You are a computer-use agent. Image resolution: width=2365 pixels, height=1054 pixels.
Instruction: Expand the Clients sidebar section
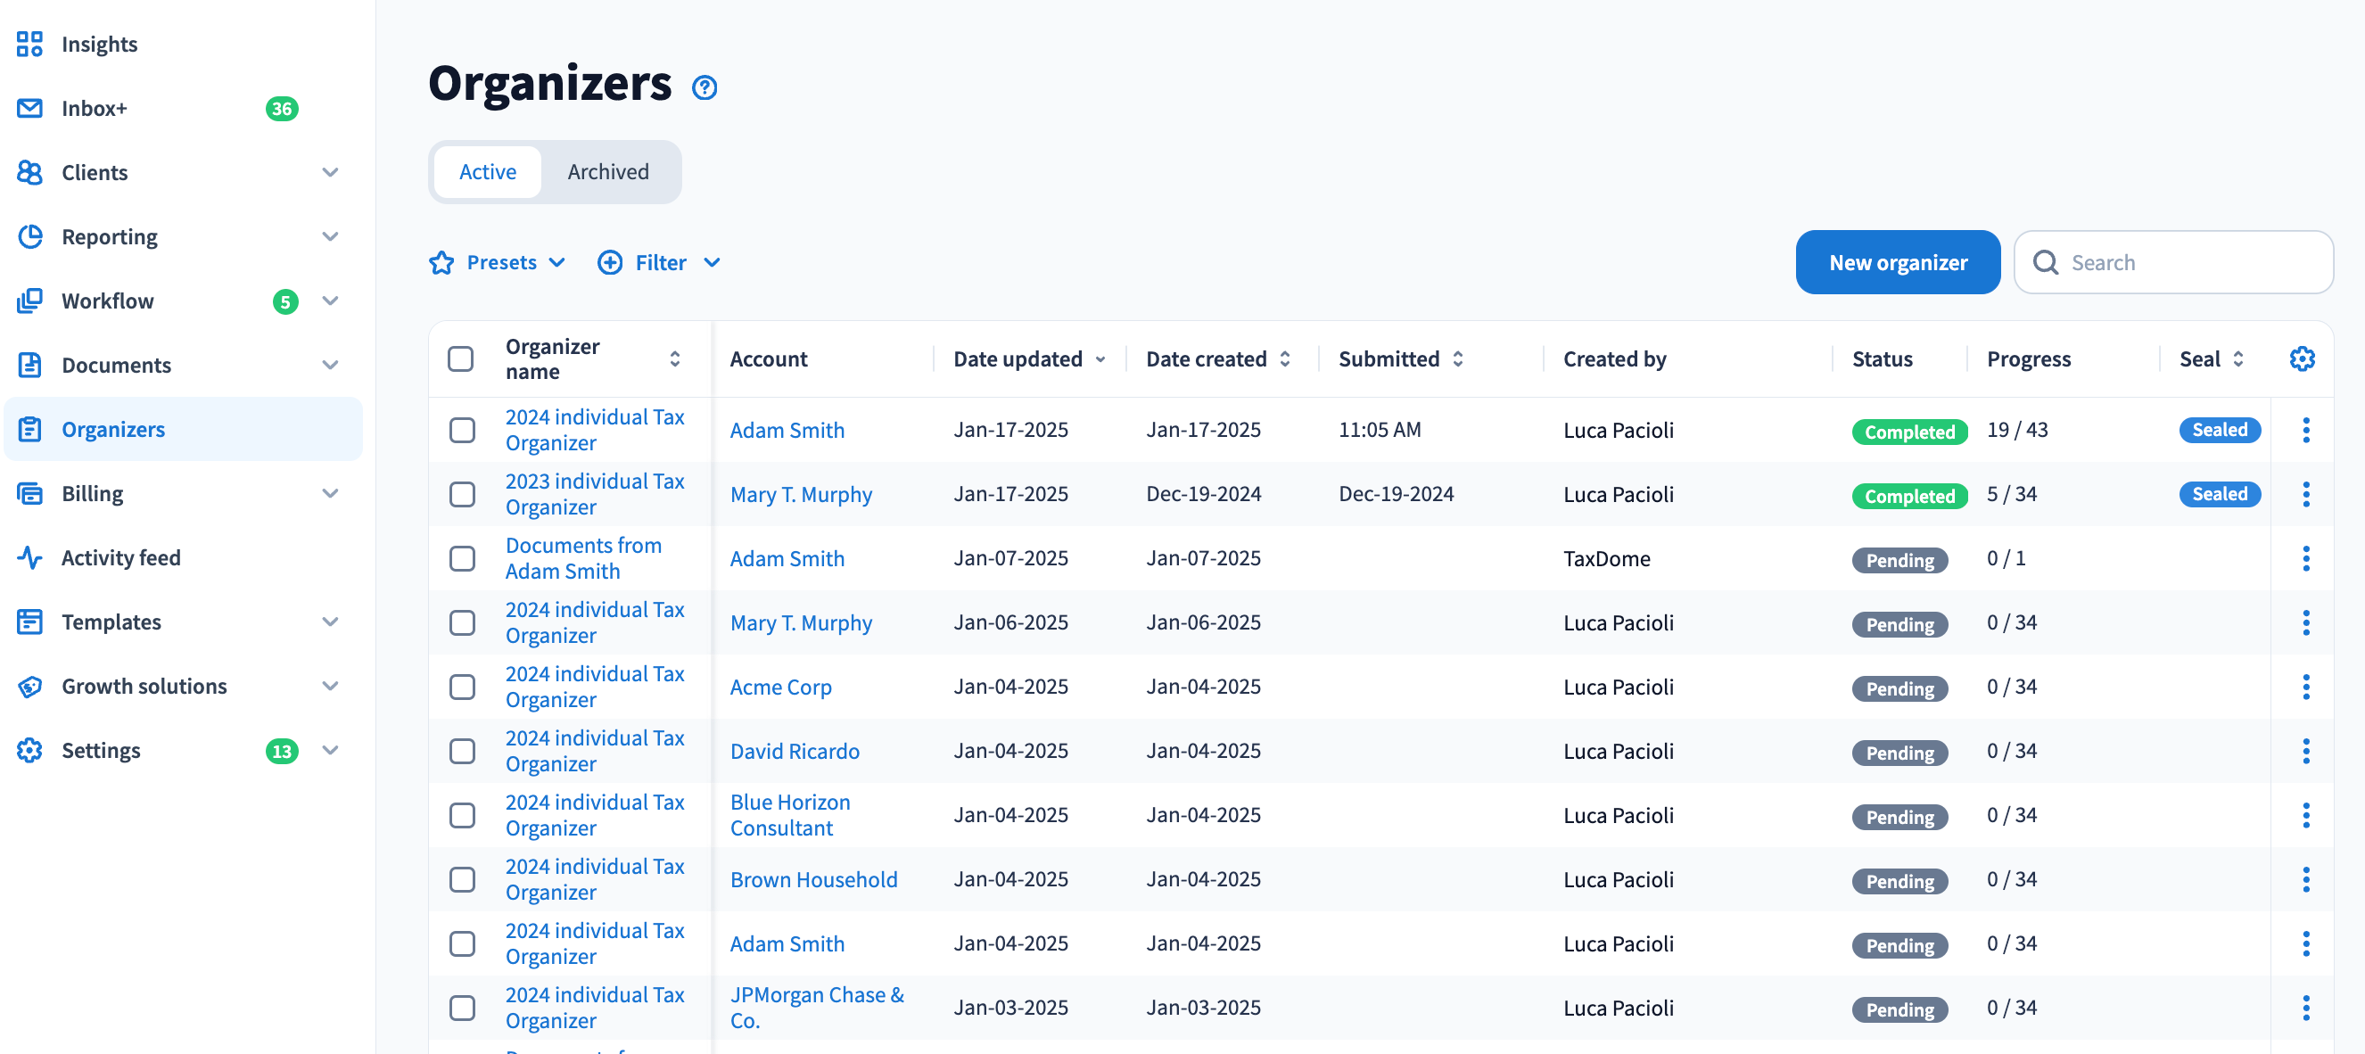pos(331,173)
